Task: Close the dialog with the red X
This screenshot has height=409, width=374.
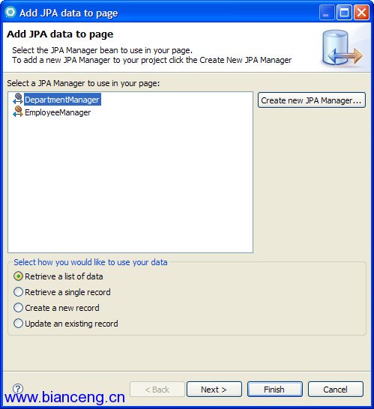Action: coord(361,13)
